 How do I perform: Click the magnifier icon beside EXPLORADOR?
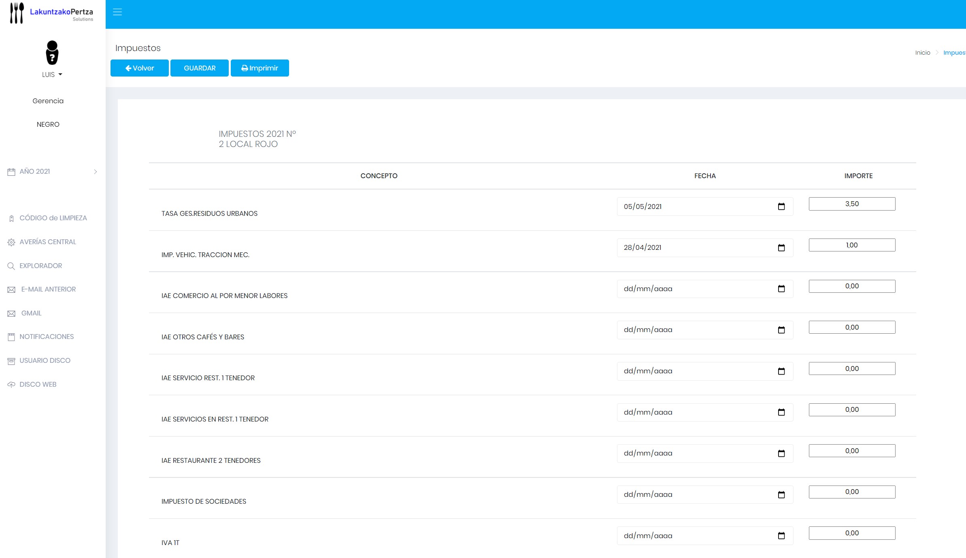point(11,266)
